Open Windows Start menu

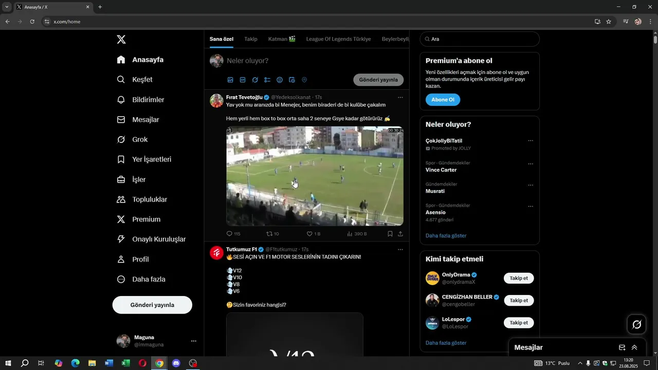[8, 363]
